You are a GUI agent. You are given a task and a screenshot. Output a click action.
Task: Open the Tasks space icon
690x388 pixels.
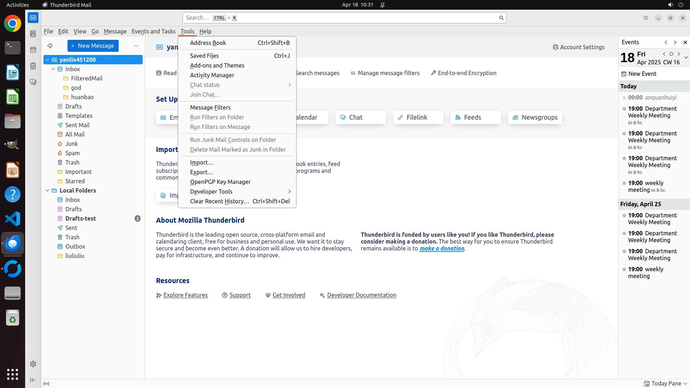click(33, 66)
